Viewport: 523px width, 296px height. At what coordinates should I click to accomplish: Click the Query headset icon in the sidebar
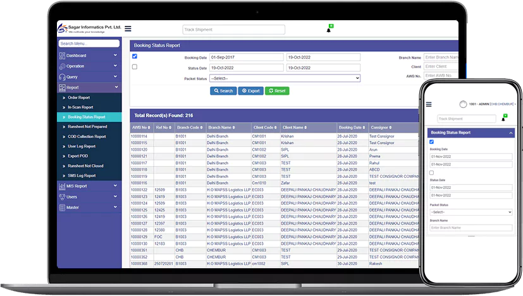pos(62,77)
